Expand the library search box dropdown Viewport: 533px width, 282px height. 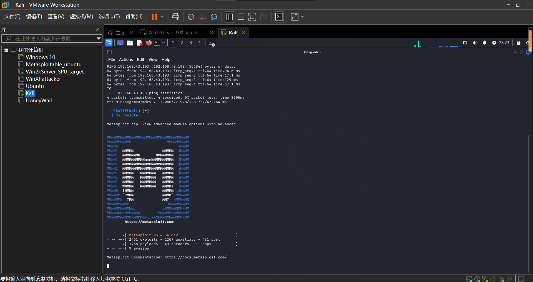click(x=99, y=39)
